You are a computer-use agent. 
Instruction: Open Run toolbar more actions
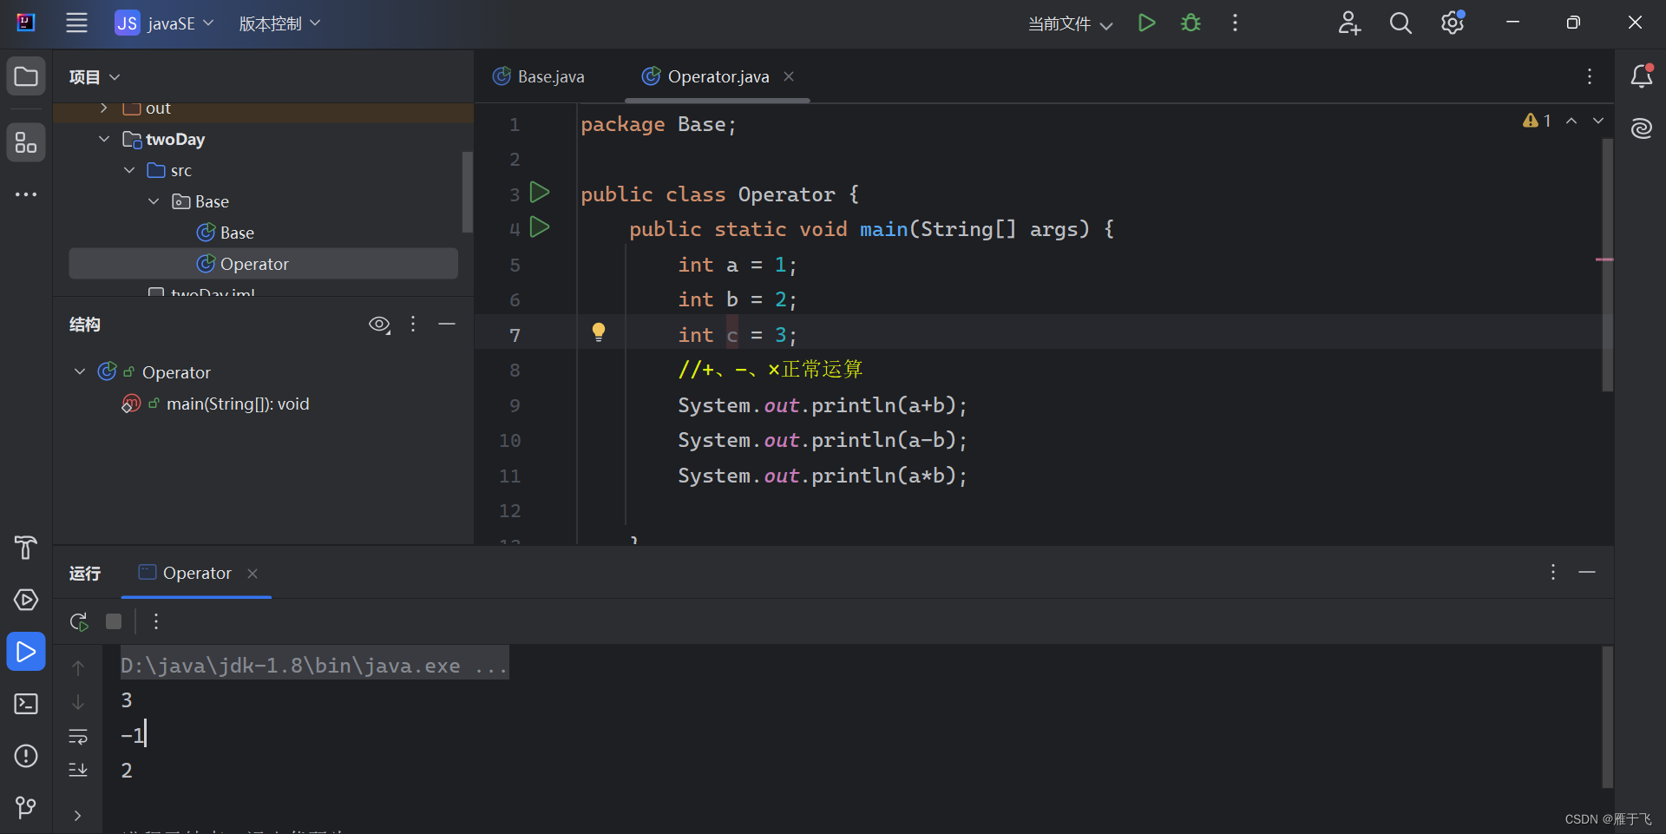click(x=156, y=621)
